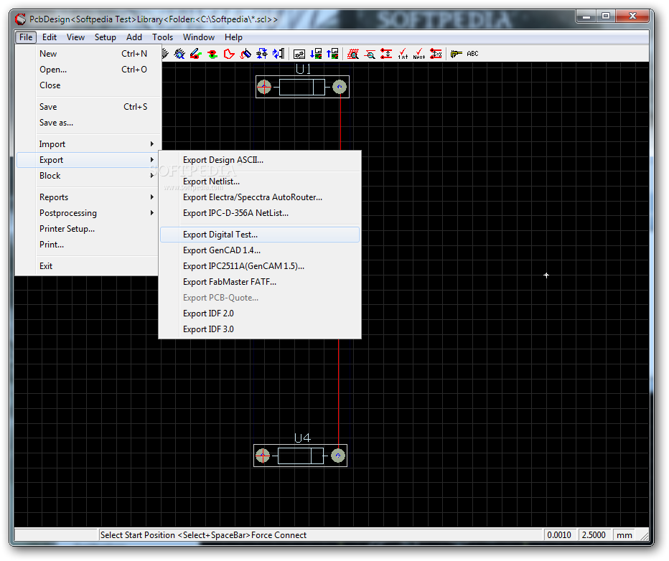The height and width of the screenshot is (561, 669).
Task: Open the View menu
Action: pyautogui.click(x=75, y=37)
